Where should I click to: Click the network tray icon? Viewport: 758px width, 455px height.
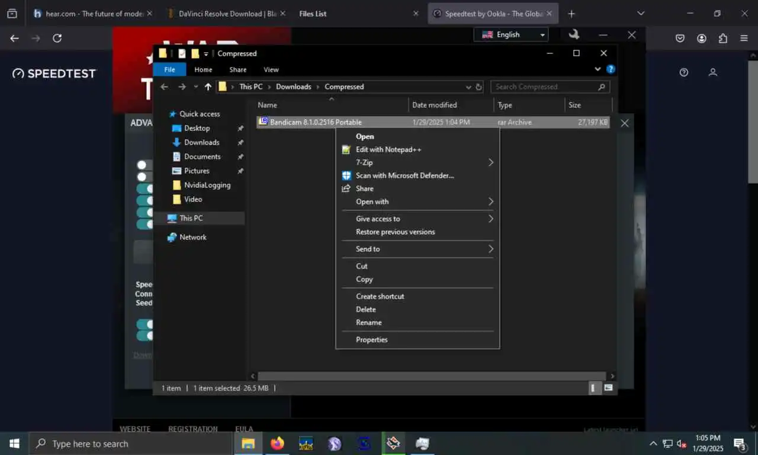point(667,444)
